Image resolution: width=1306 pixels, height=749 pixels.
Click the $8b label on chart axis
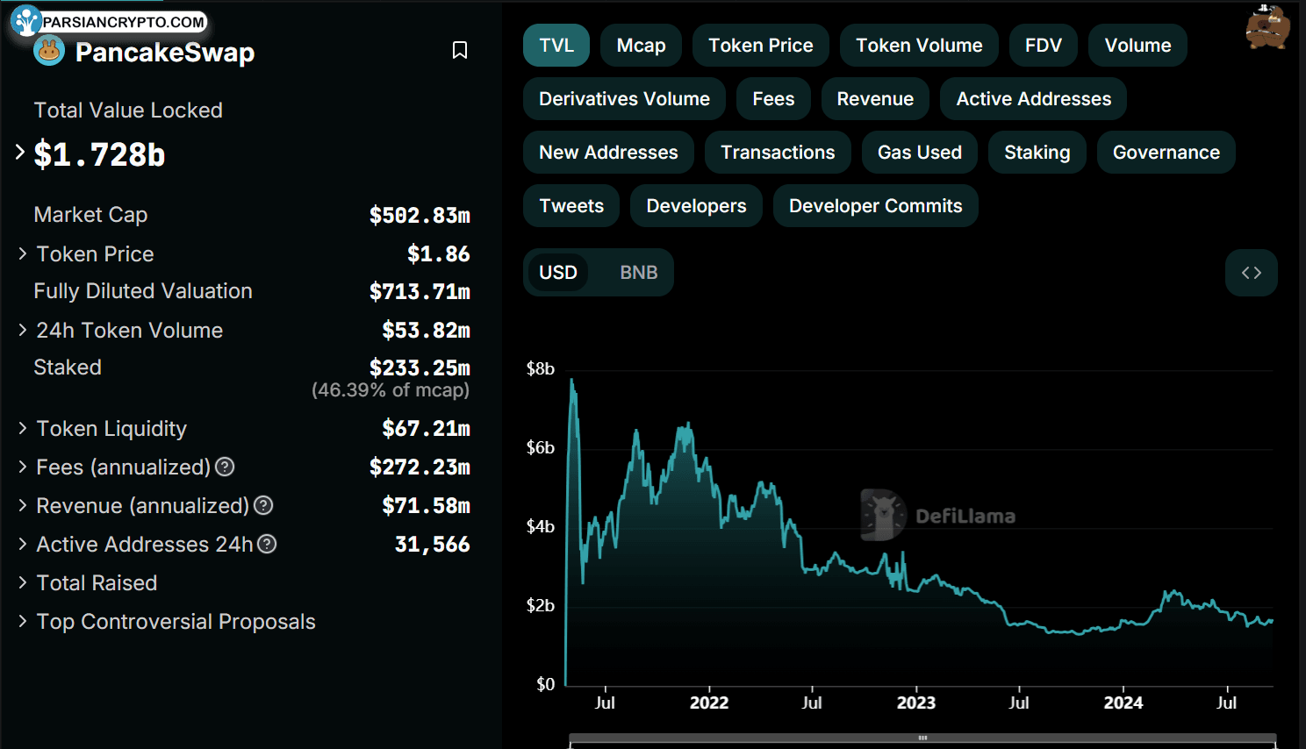click(541, 368)
